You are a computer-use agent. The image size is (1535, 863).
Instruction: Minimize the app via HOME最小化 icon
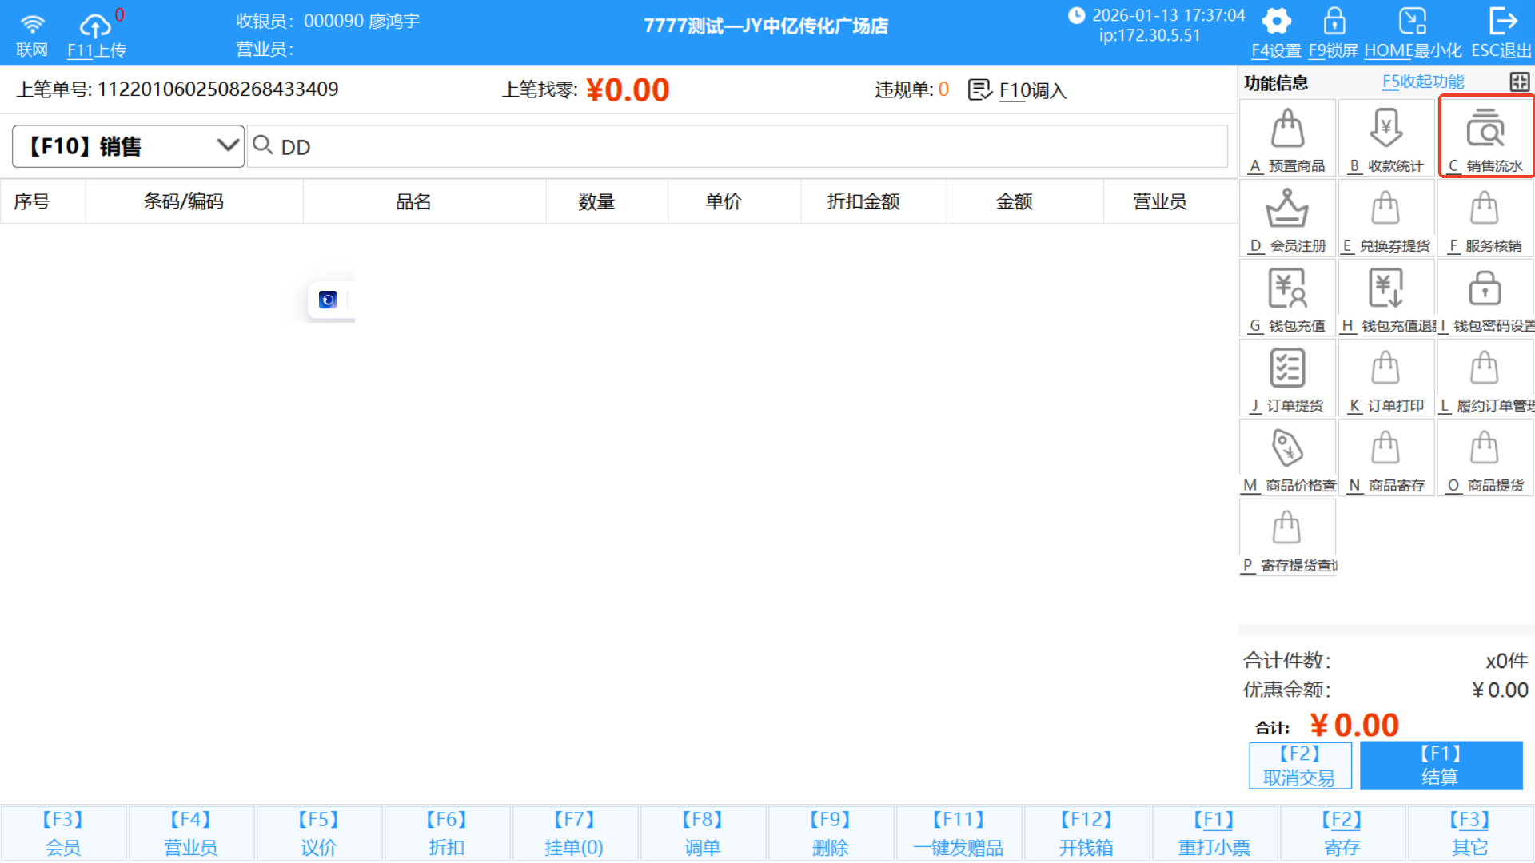1413,22
